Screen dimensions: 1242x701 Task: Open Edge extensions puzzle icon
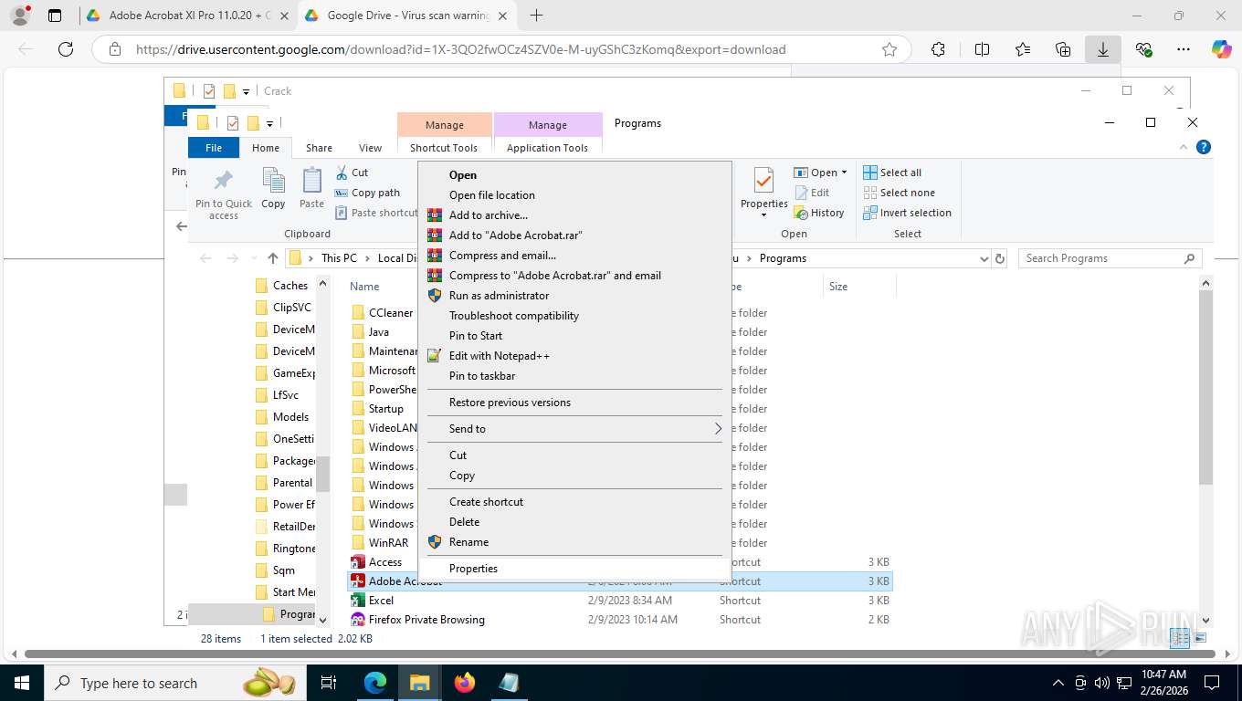point(938,50)
